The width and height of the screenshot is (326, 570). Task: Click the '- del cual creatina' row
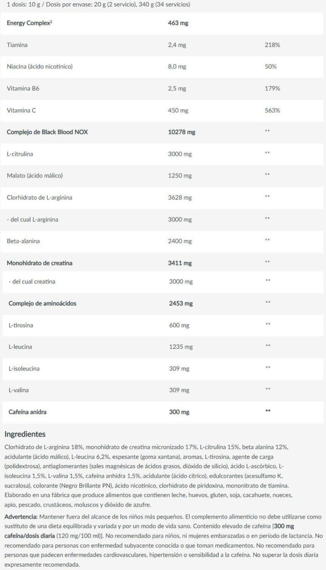[x=163, y=282]
